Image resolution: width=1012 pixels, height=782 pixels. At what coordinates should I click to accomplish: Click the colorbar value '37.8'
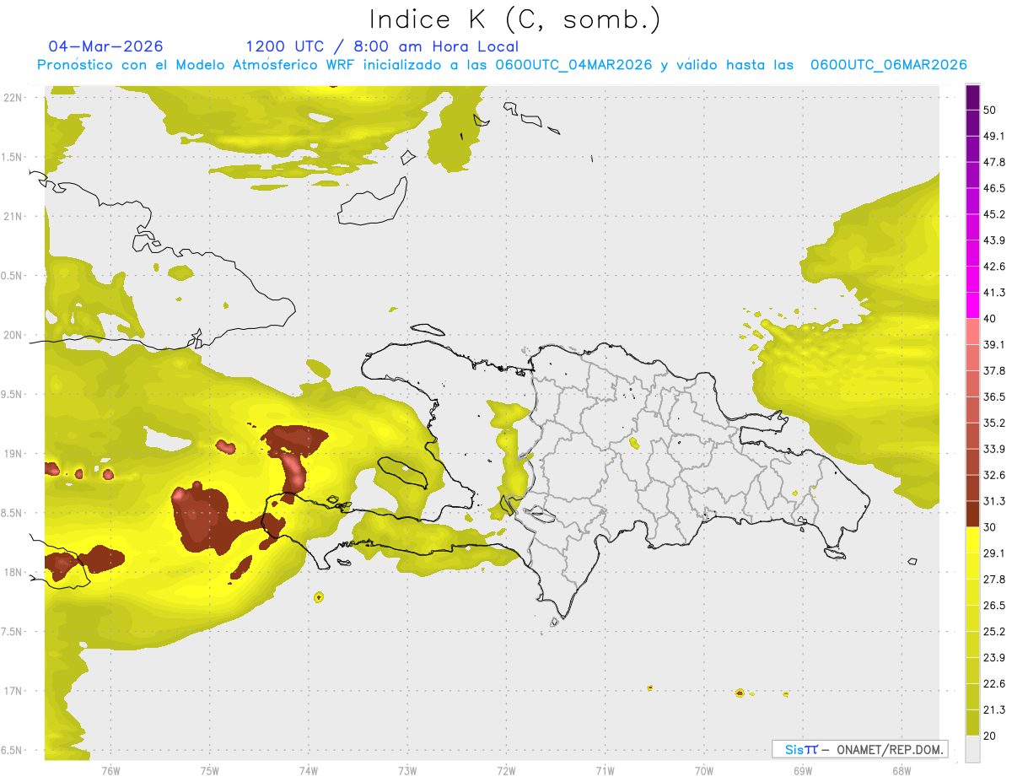pos(993,371)
